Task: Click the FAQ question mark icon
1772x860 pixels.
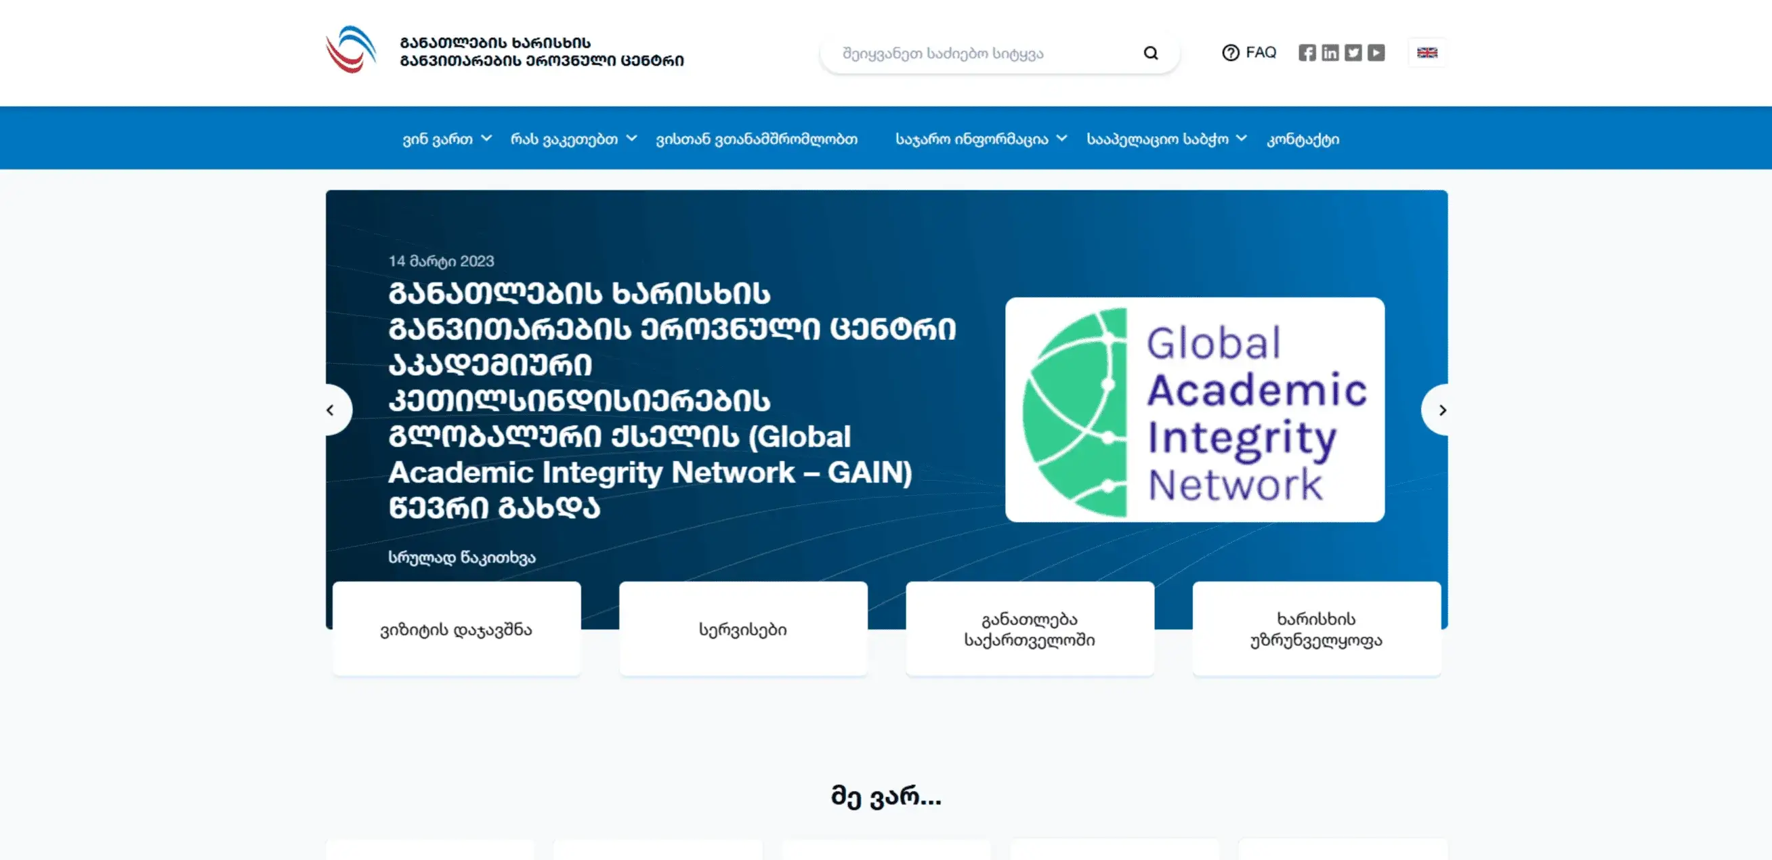Action: (1231, 53)
